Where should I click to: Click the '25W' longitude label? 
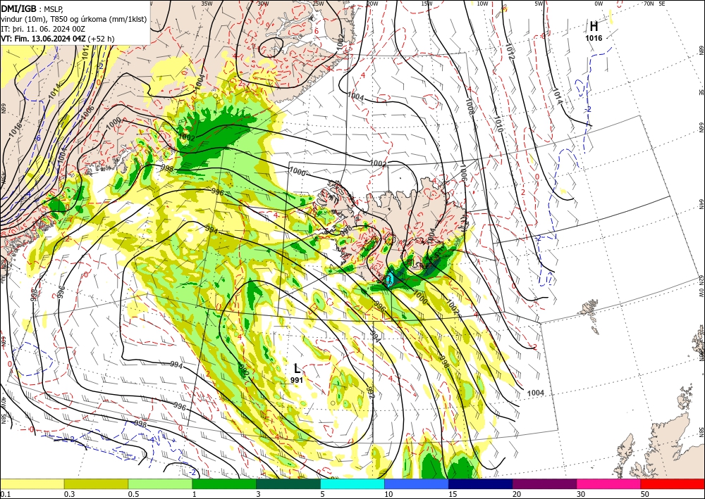coord(318,4)
